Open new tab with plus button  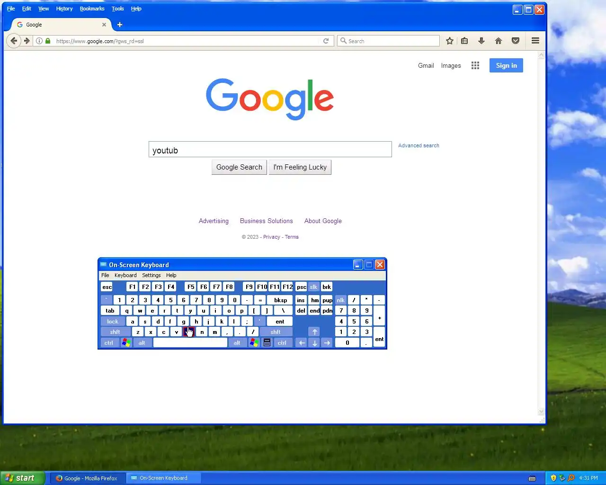pyautogui.click(x=120, y=25)
